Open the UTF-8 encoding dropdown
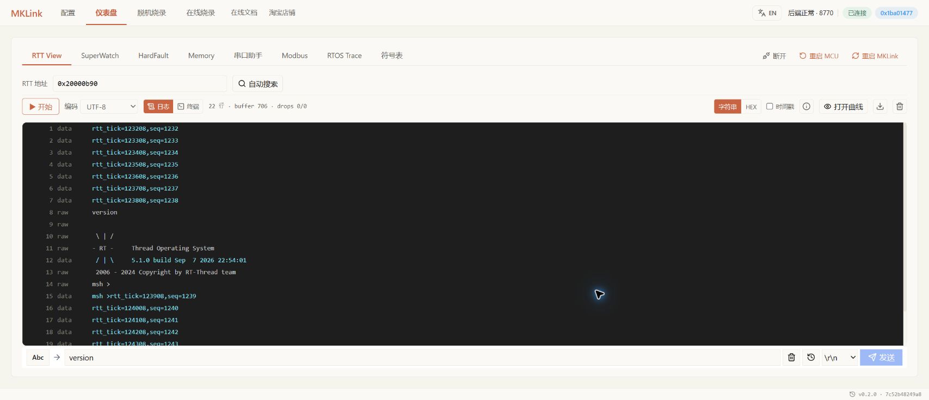This screenshot has width=929, height=400. [x=110, y=107]
